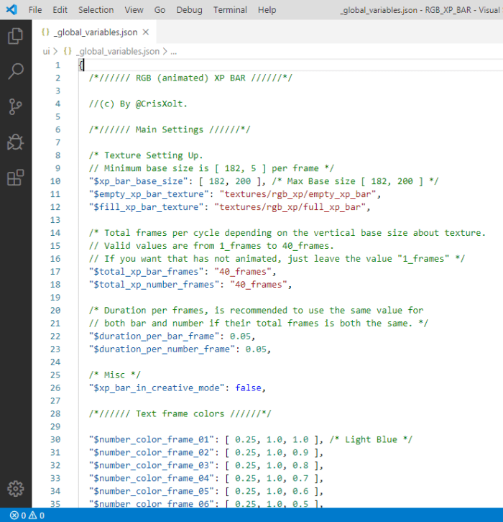Click "$number_color_frame_01" key
This screenshot has width=503, height=522.
click(151, 439)
